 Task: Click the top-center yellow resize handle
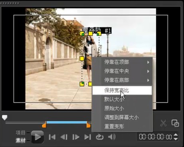click(x=91, y=34)
